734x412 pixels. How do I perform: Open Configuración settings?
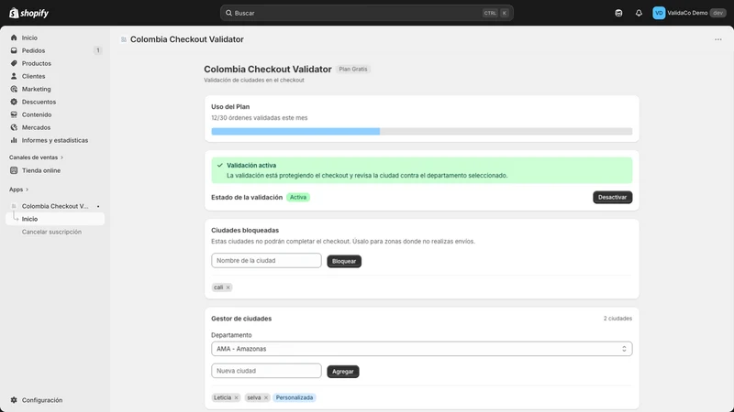[x=41, y=400]
